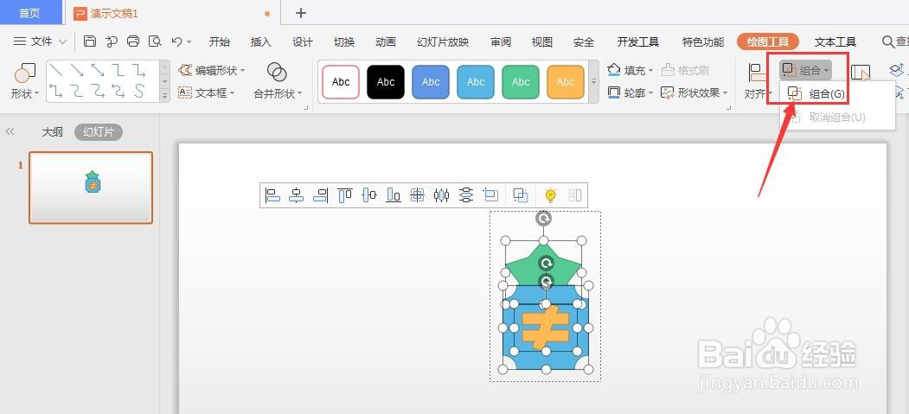
Task: Open the 切换 ribbon tab
Action: 344,41
